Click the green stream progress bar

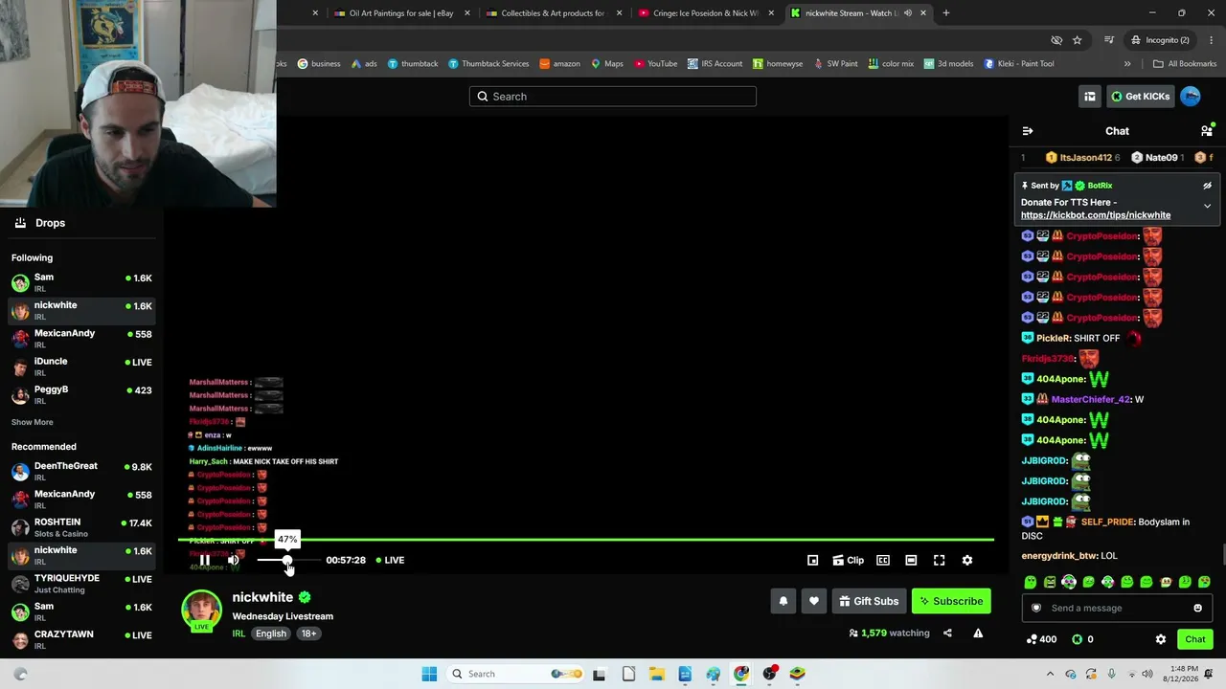pyautogui.click(x=586, y=541)
